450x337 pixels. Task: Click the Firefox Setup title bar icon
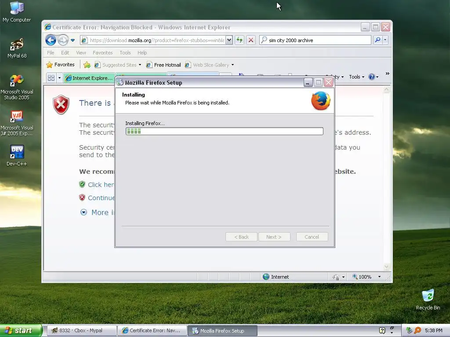(120, 82)
